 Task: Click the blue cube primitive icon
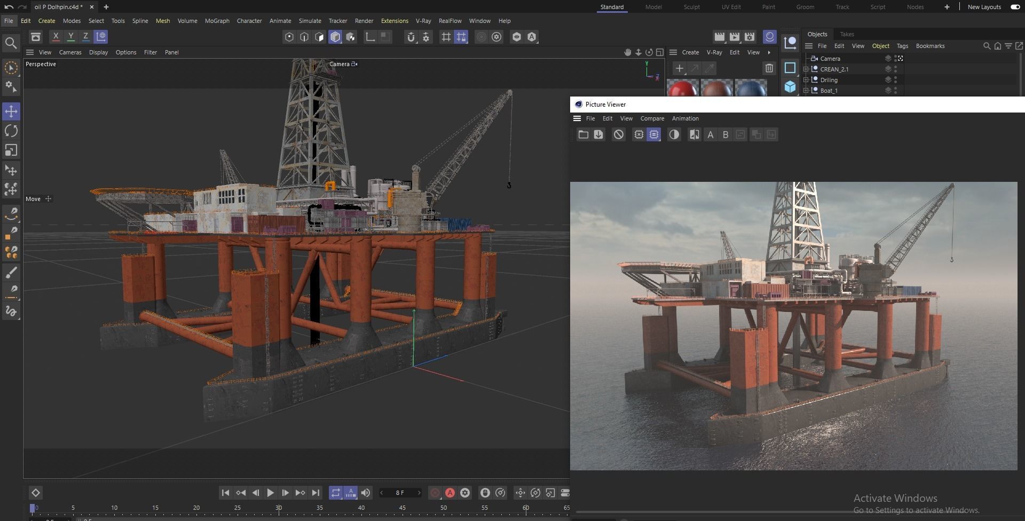point(790,86)
